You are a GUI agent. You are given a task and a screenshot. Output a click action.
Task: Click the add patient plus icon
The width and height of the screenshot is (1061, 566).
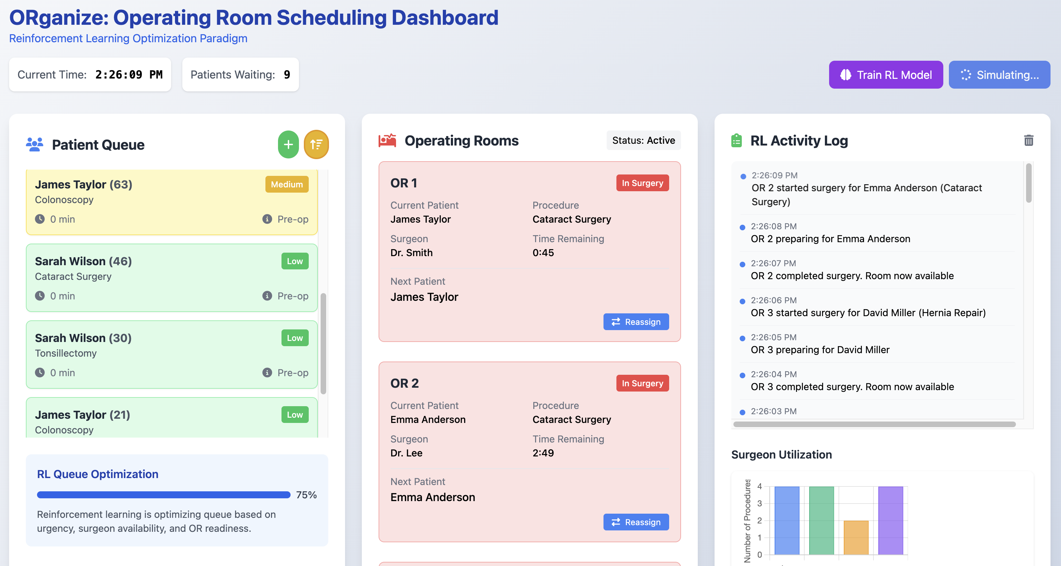[288, 144]
